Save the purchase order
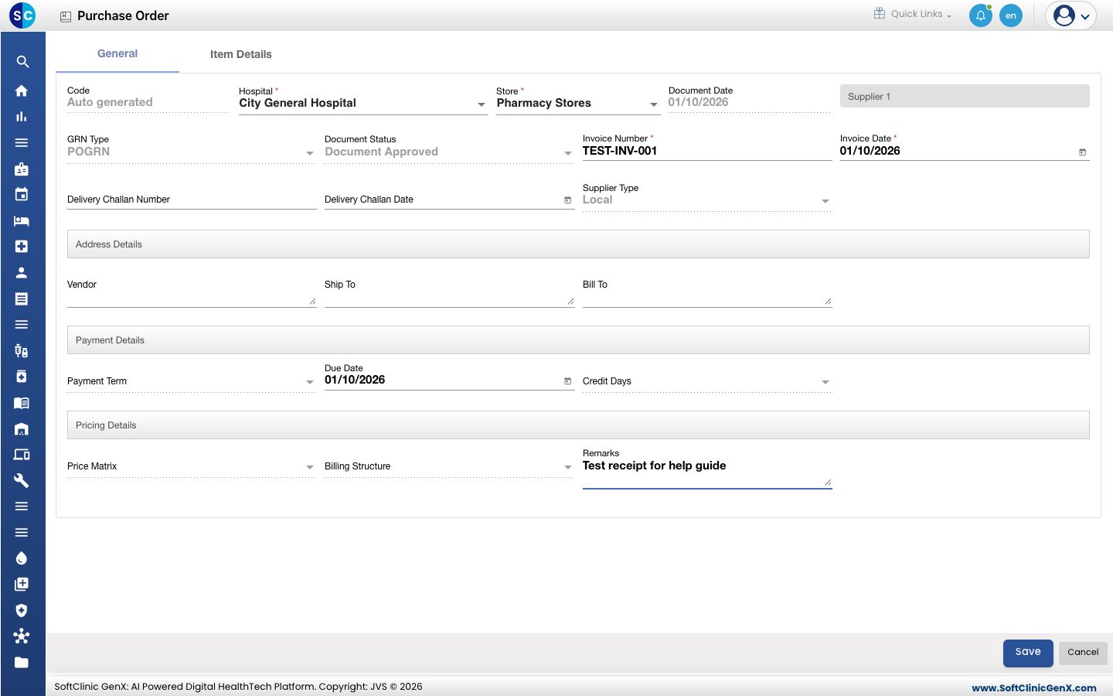This screenshot has height=696, width=1113. (1028, 653)
